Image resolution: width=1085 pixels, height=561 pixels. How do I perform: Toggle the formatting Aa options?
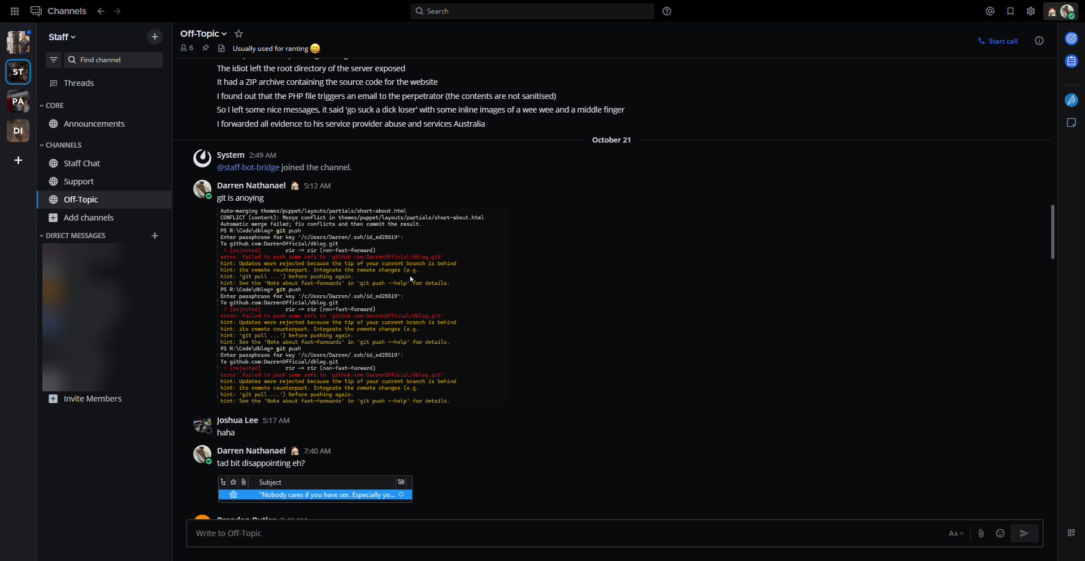point(956,533)
